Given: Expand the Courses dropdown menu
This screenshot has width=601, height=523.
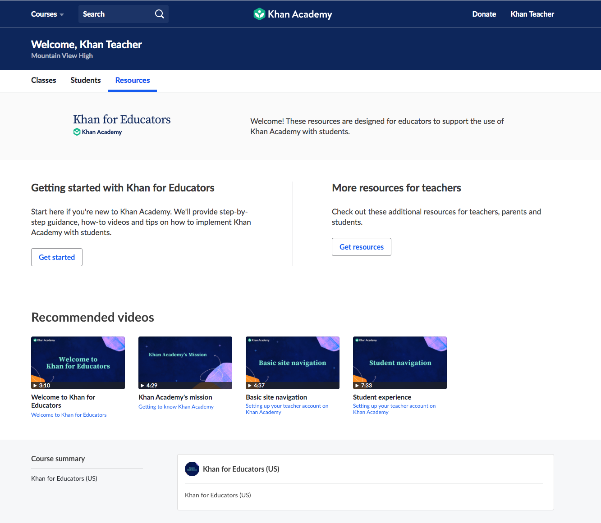Looking at the screenshot, I should (x=47, y=14).
